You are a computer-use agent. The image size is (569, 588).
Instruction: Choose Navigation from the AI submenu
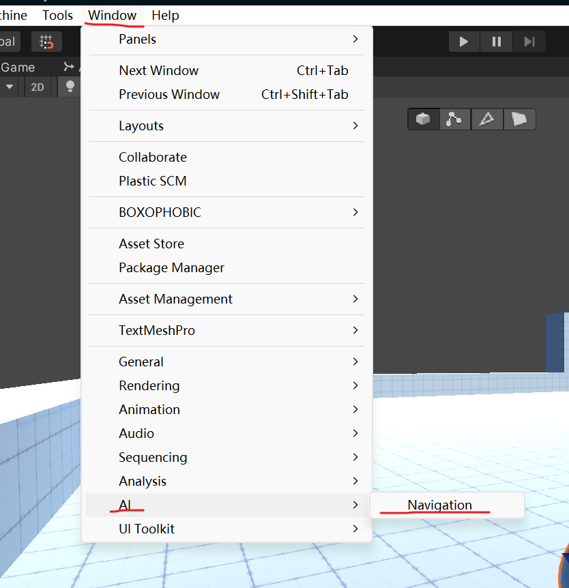coord(440,505)
